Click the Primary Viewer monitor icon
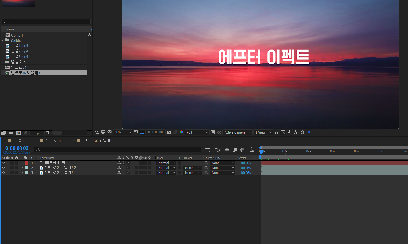Viewport: 408px width, 244px height. coord(103,132)
